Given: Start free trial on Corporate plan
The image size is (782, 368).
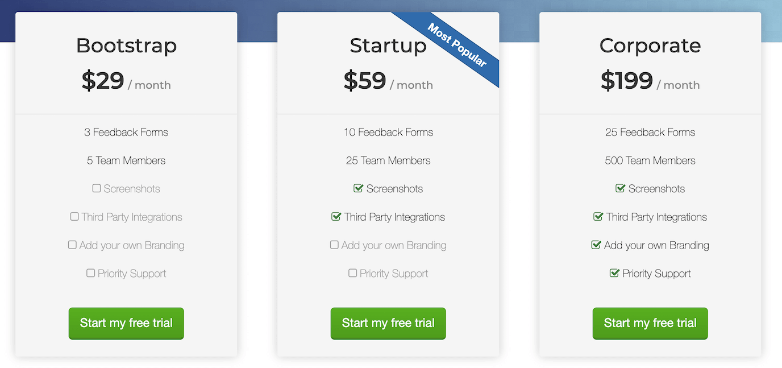Looking at the screenshot, I should 650,323.
